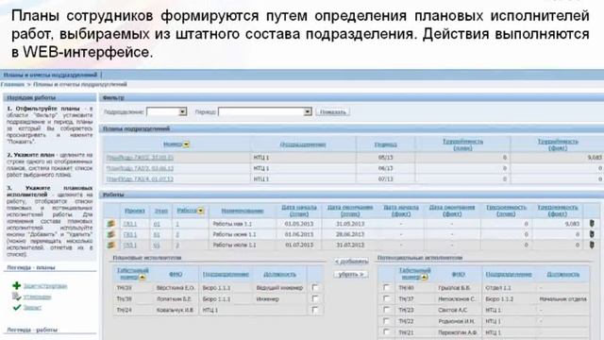604x340 pixels.
Task: Click the 'Зарегистрирован' legend link
Action: pos(45,286)
